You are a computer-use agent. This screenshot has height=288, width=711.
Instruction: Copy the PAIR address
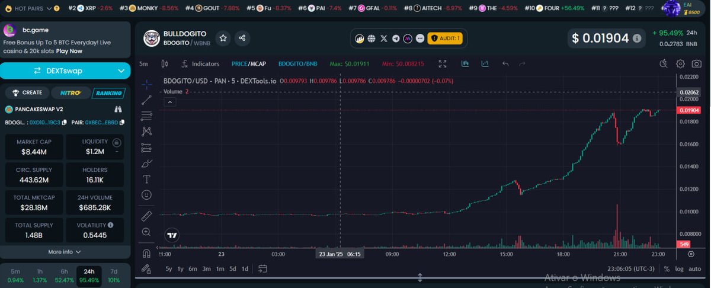pos(122,122)
